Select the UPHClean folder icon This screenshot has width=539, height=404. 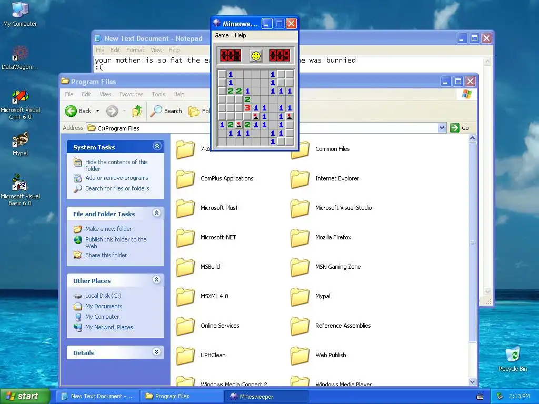pyautogui.click(x=185, y=356)
